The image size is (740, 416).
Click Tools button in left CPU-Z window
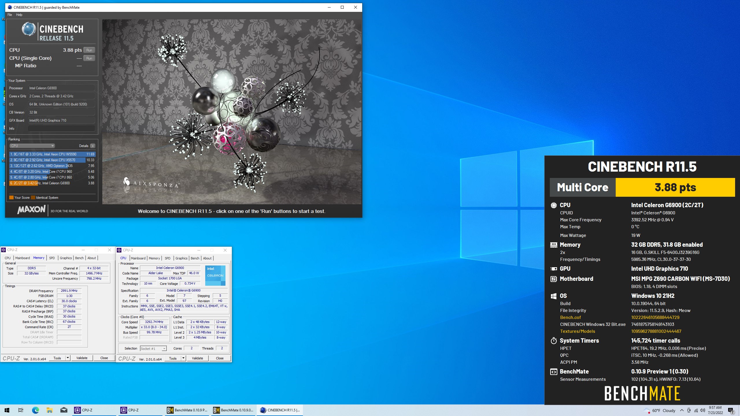(x=57, y=358)
